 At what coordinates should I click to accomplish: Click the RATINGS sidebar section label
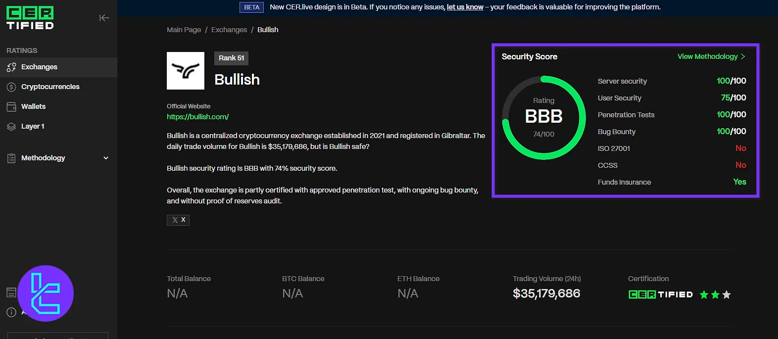click(22, 50)
